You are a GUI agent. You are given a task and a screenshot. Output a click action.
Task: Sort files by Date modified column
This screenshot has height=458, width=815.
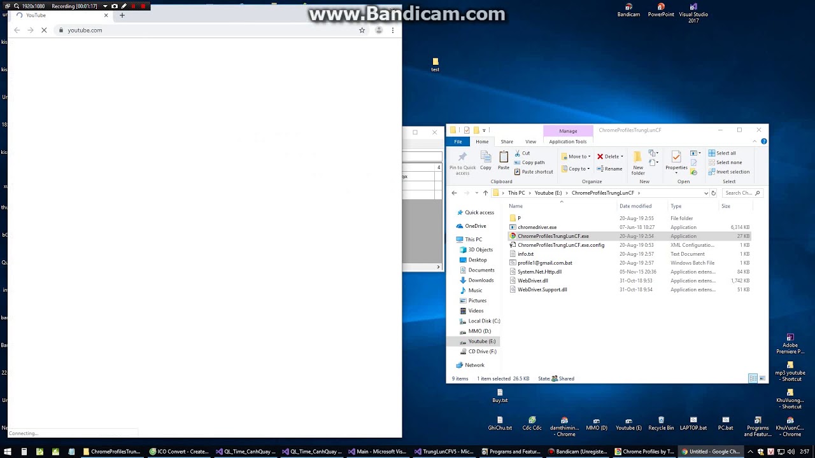tap(642, 206)
